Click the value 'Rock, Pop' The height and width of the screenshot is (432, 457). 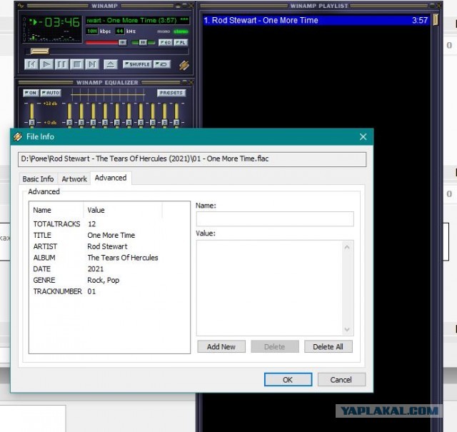coord(103,281)
